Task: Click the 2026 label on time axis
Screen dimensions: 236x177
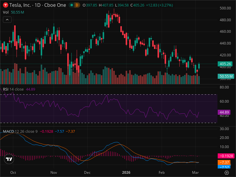Action: point(126,173)
